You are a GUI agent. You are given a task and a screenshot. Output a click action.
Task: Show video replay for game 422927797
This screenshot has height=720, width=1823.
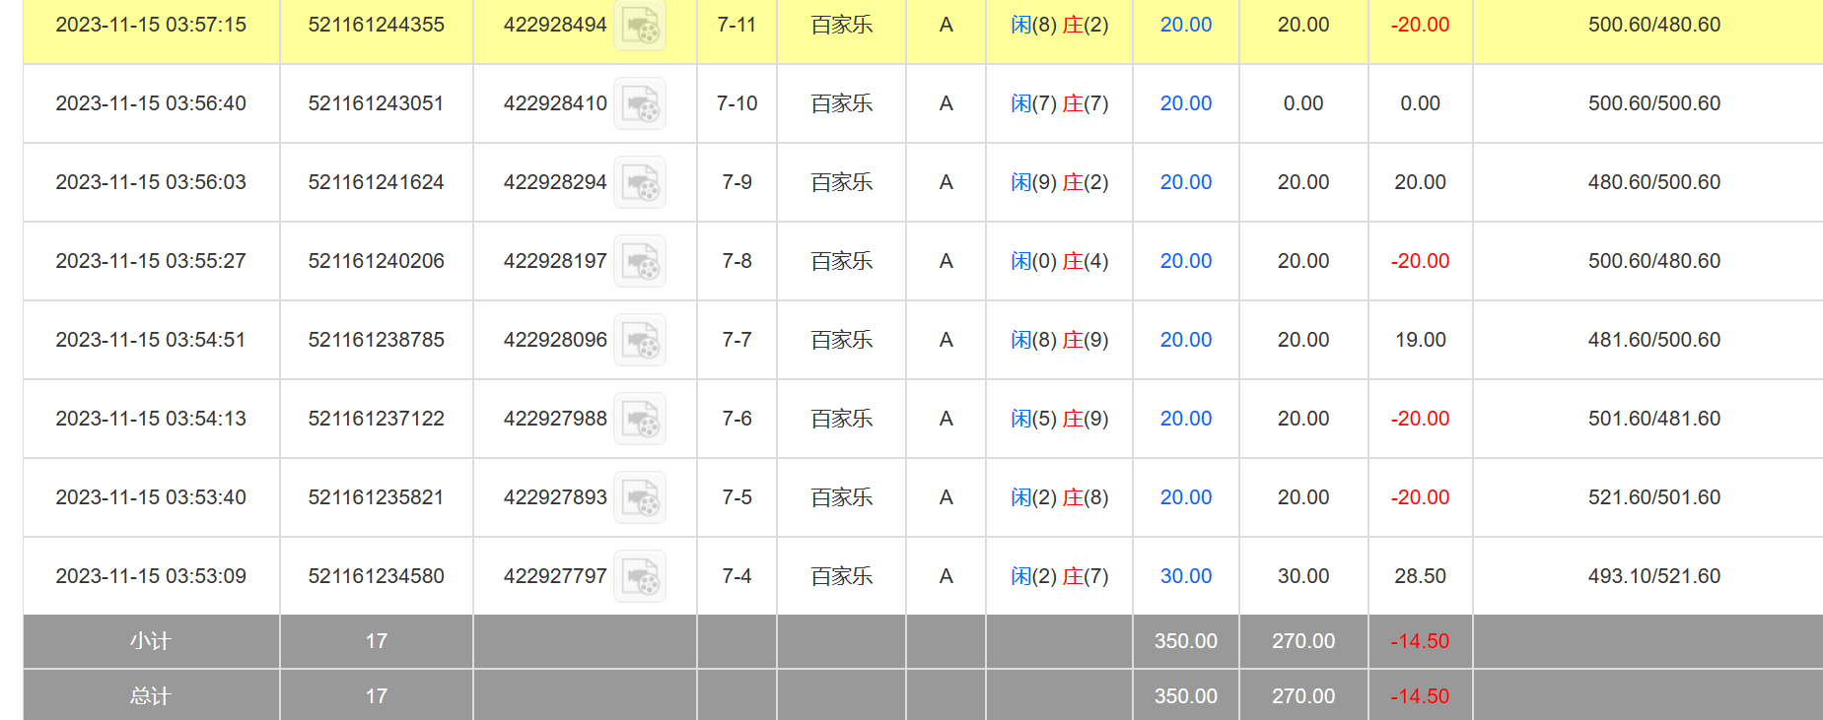coord(640,576)
